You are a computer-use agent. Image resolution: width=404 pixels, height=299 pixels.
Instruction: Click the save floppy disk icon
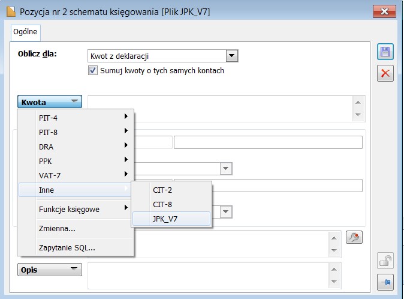[x=385, y=52]
